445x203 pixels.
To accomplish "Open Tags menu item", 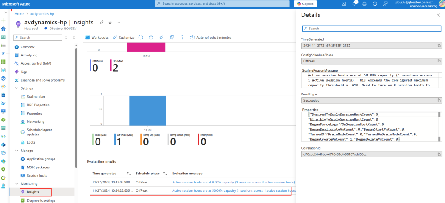I will coord(24,72).
